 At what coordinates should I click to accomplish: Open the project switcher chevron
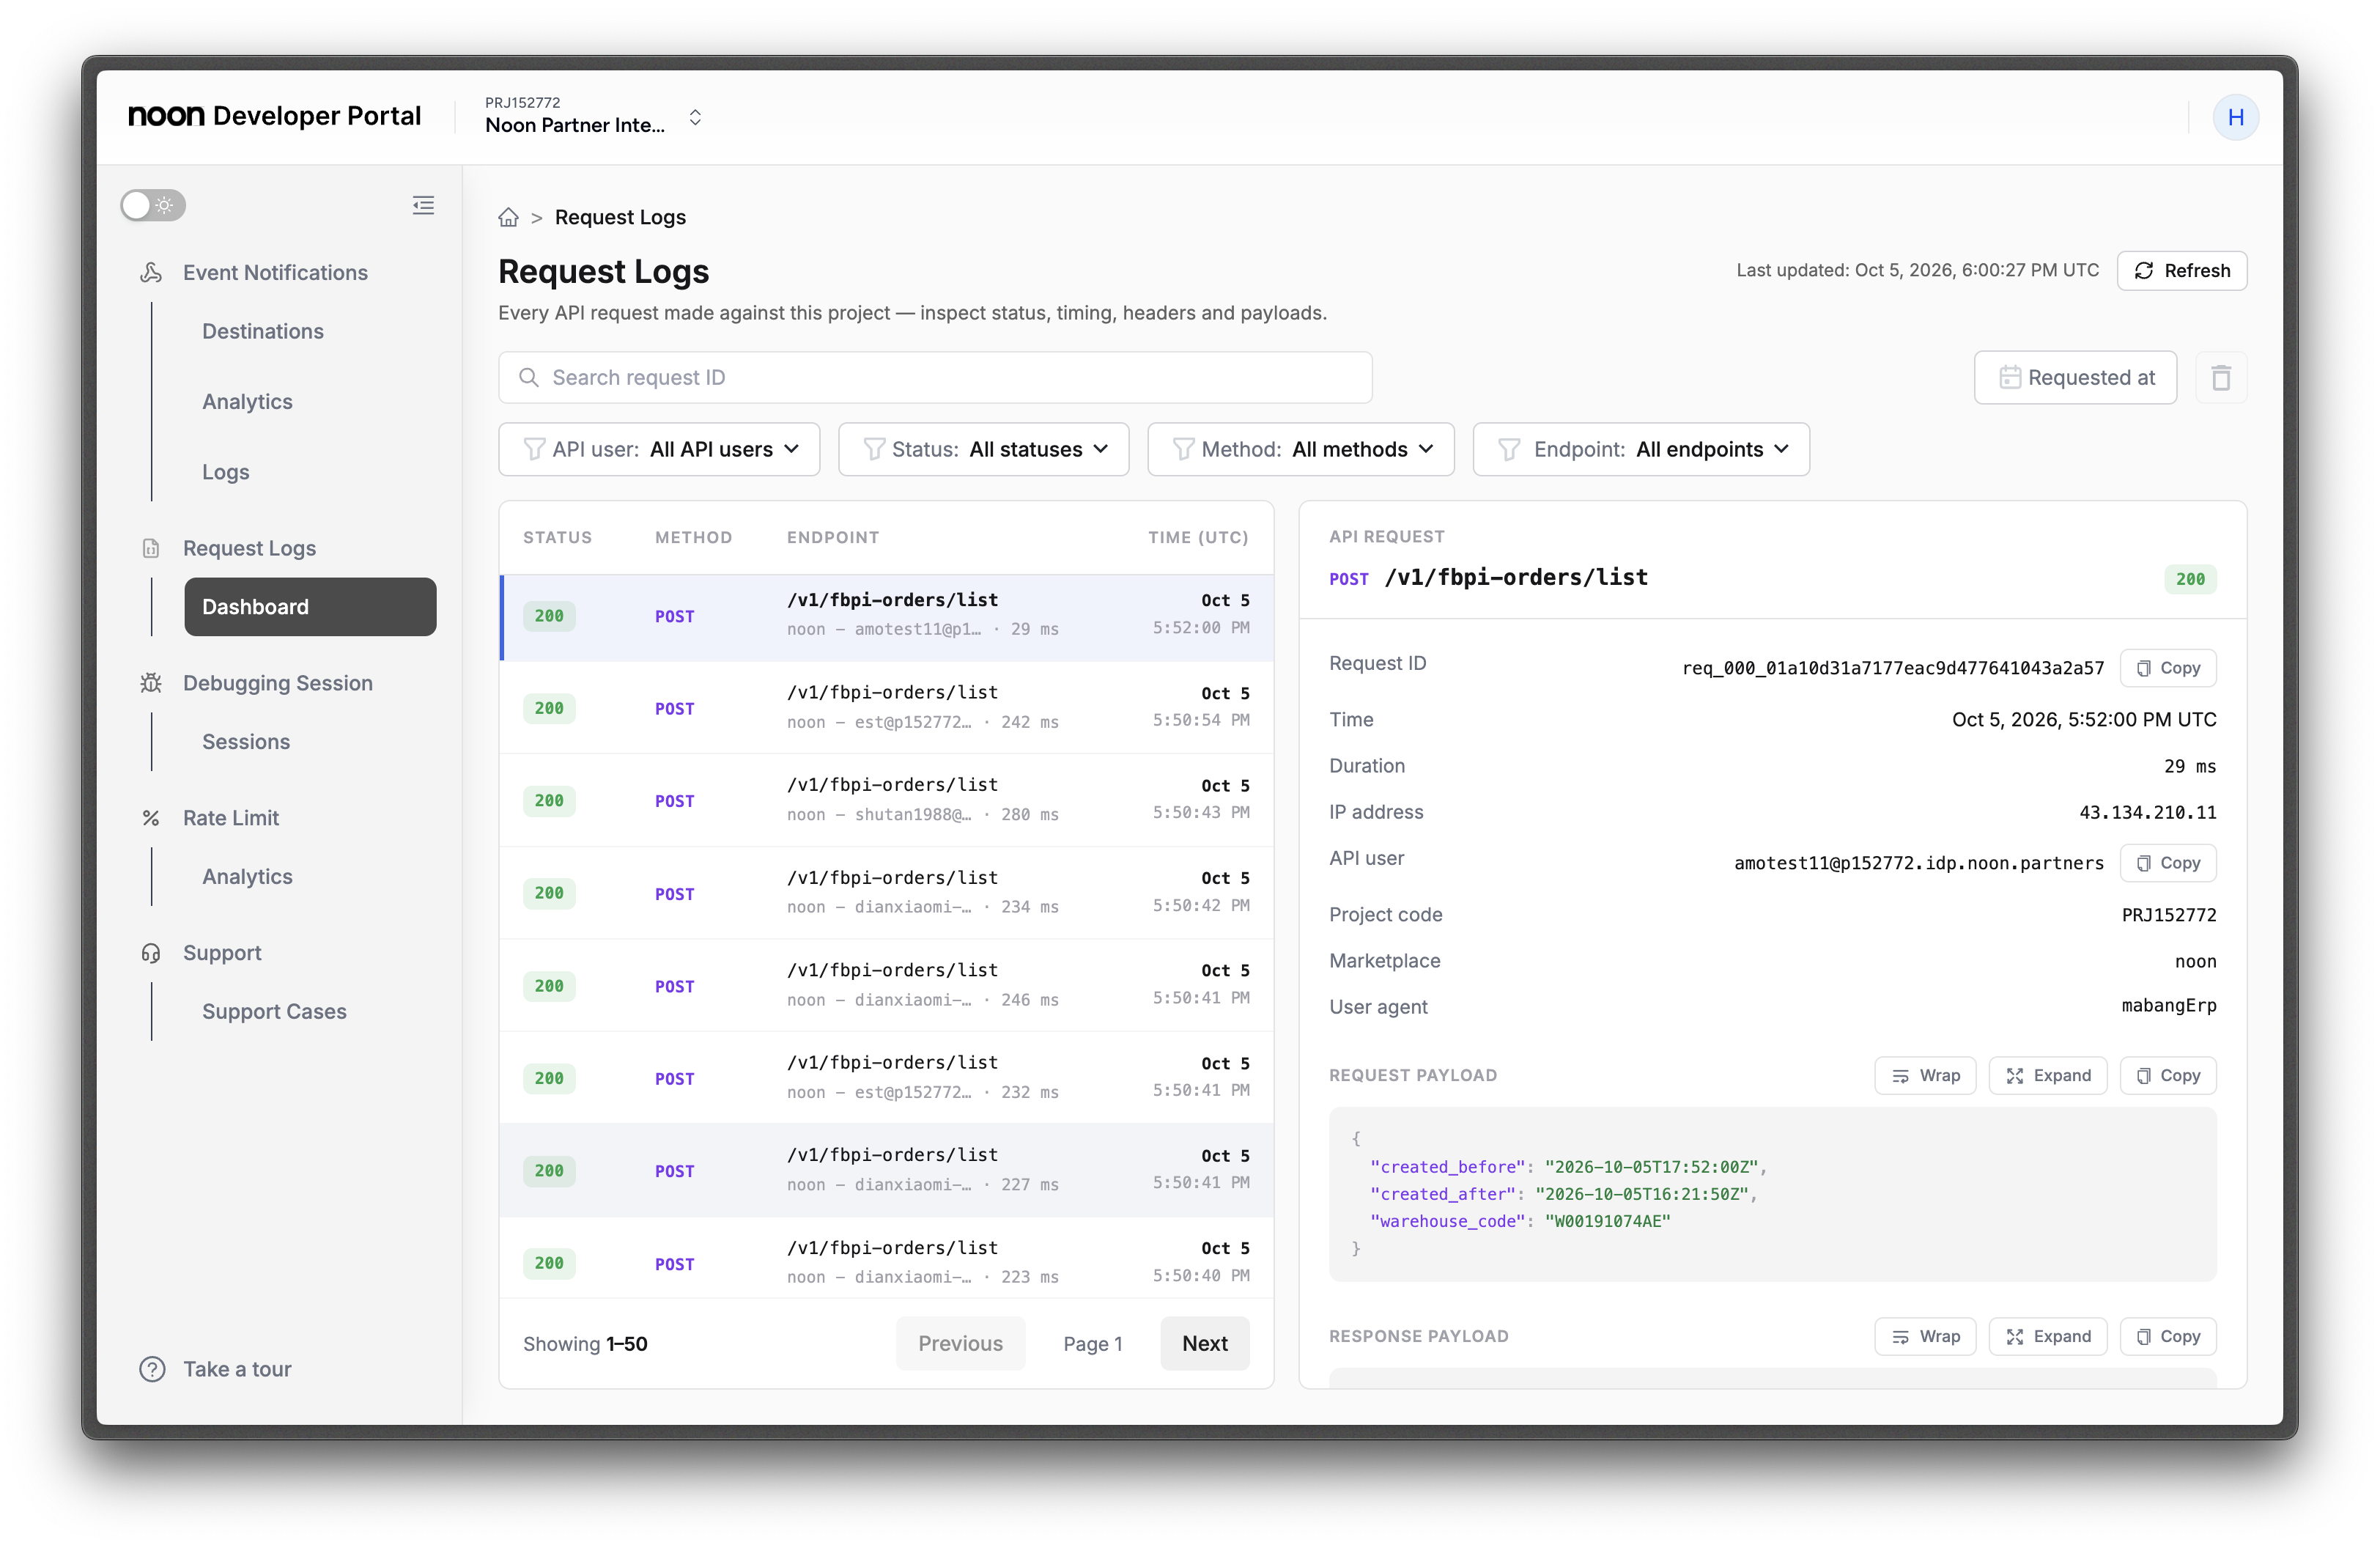coord(695,117)
